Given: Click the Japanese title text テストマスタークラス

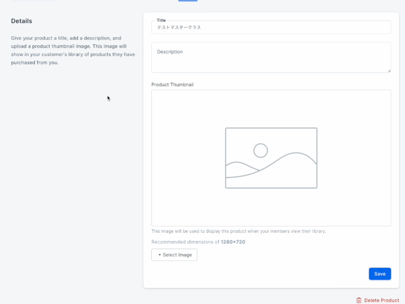Looking at the screenshot, I should click(179, 27).
